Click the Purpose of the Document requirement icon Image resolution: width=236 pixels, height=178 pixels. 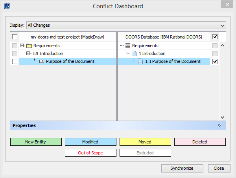click(x=42, y=61)
